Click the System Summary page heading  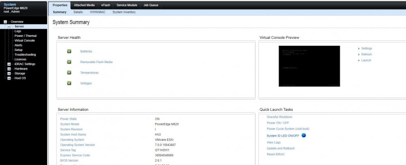tap(71, 22)
